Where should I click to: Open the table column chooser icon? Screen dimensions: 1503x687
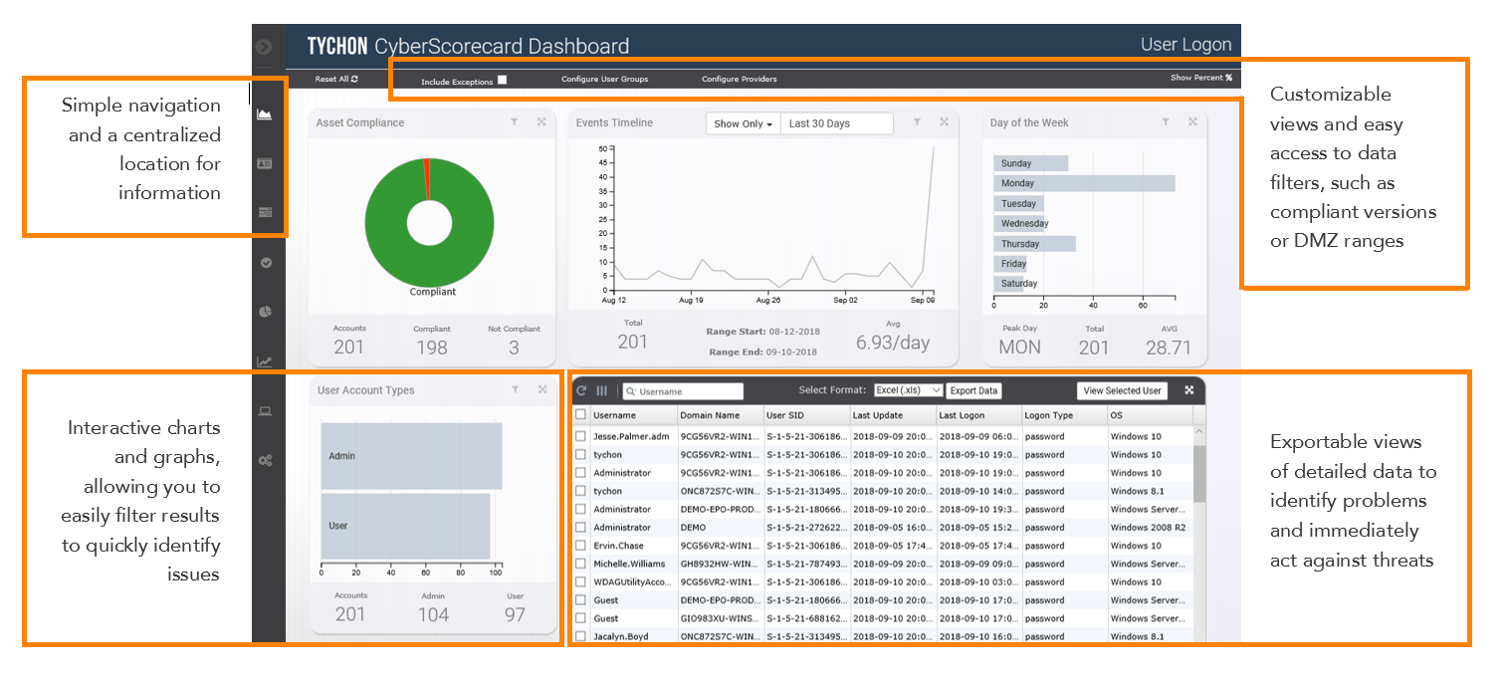point(602,391)
